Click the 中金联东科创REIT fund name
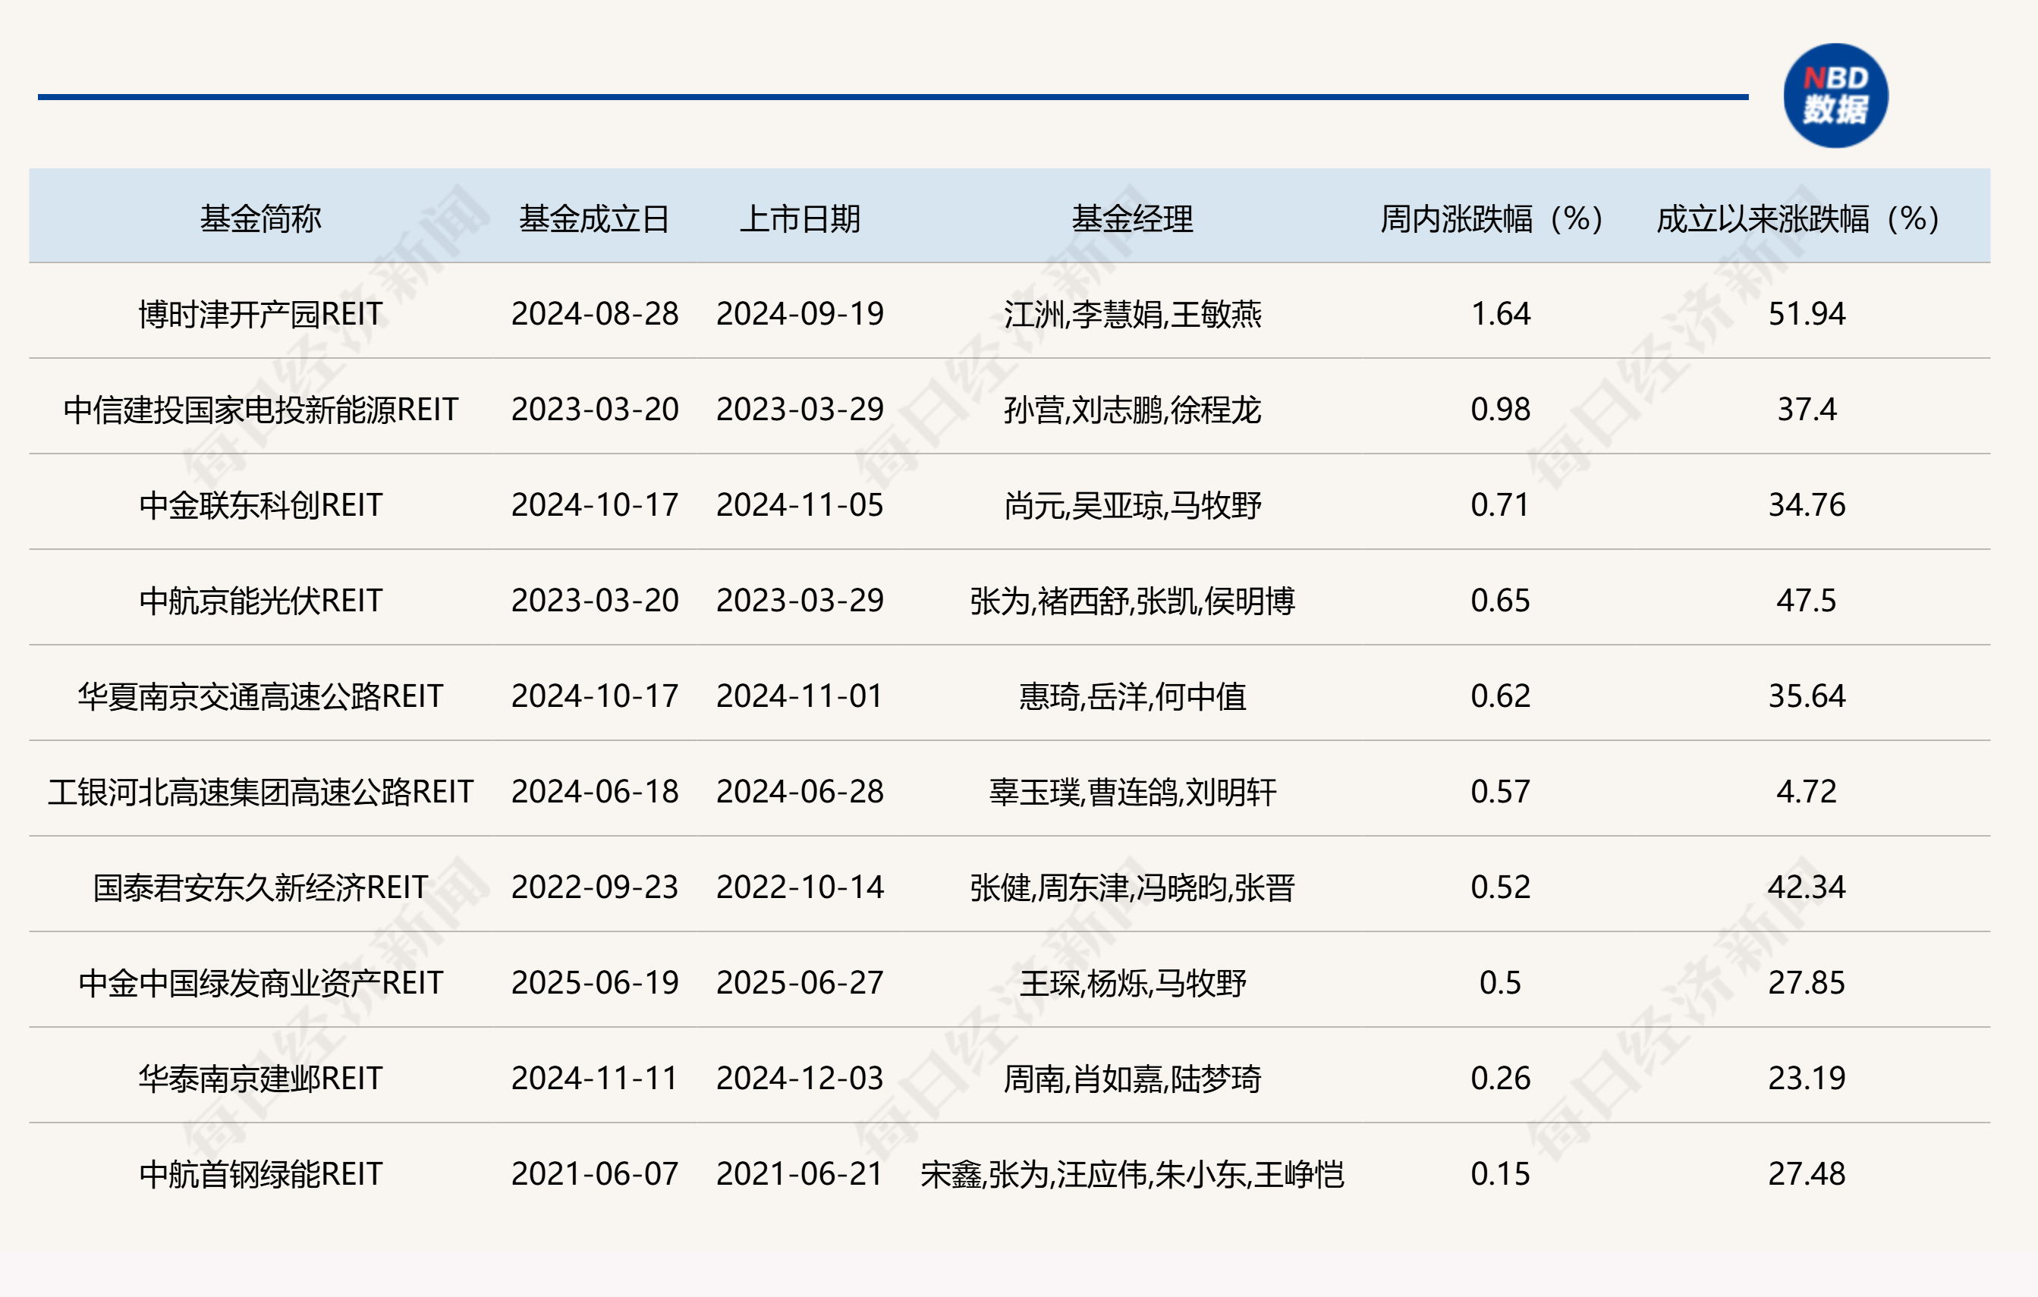The height and width of the screenshot is (1297, 2038). tap(259, 505)
